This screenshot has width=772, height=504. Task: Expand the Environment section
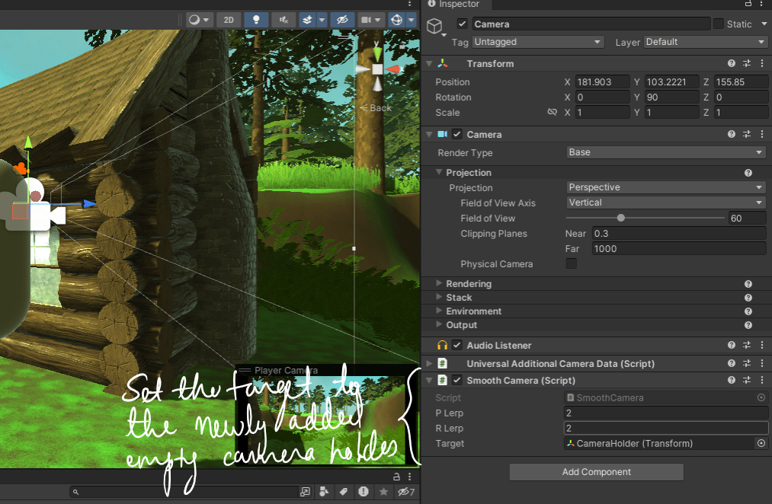439,311
